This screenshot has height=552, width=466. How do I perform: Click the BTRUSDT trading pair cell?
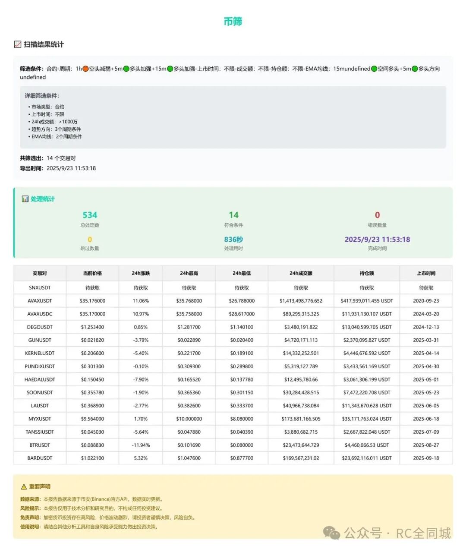(40, 445)
